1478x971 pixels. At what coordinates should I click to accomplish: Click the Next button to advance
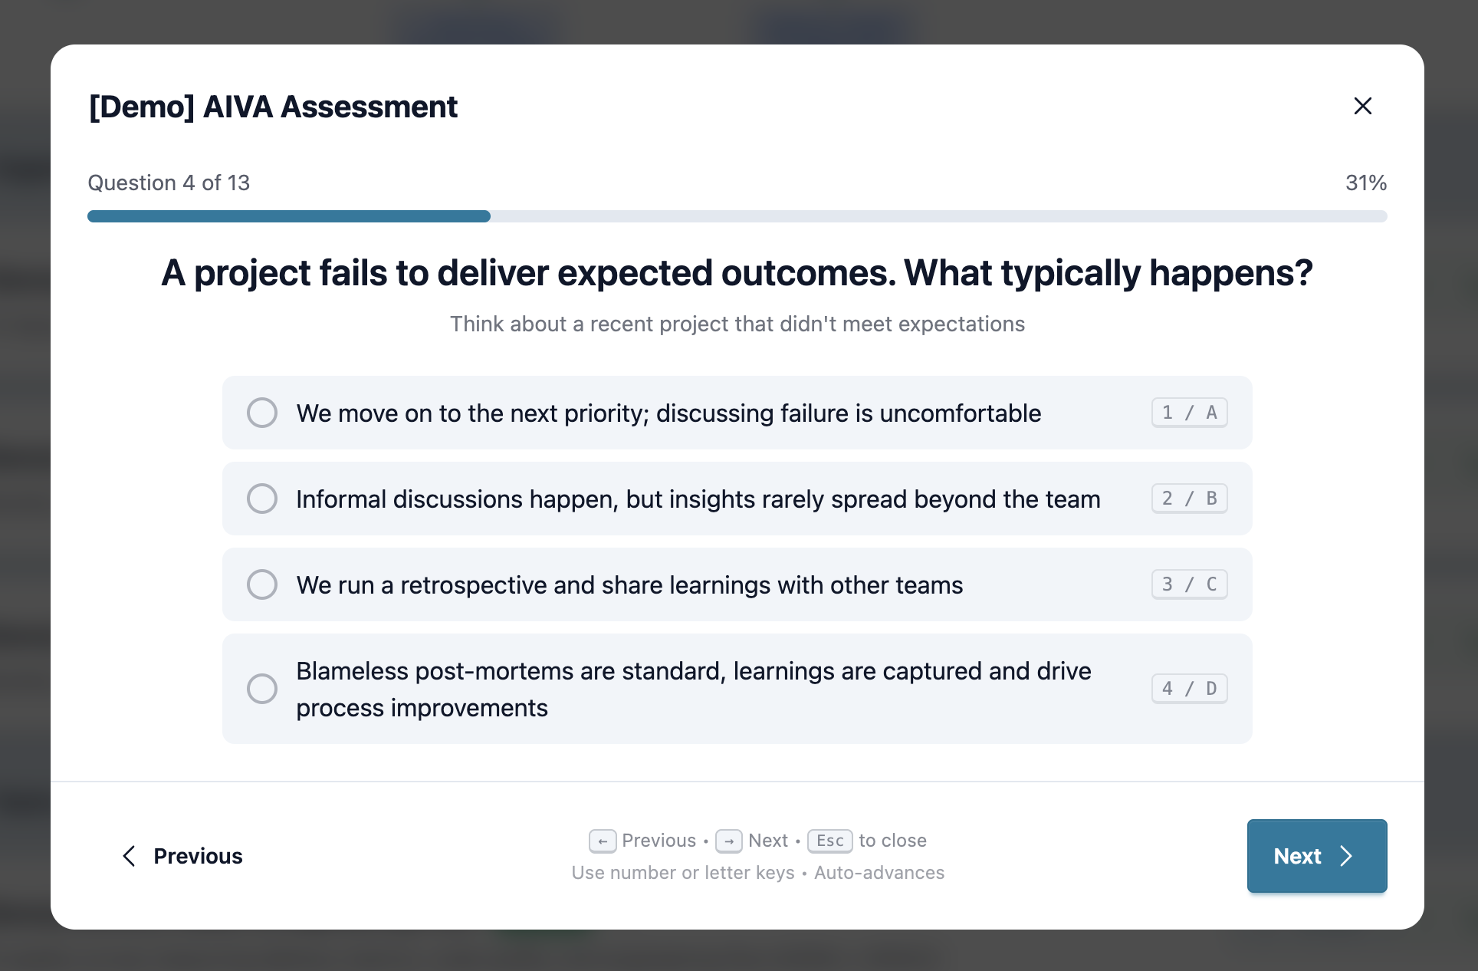[x=1316, y=856]
